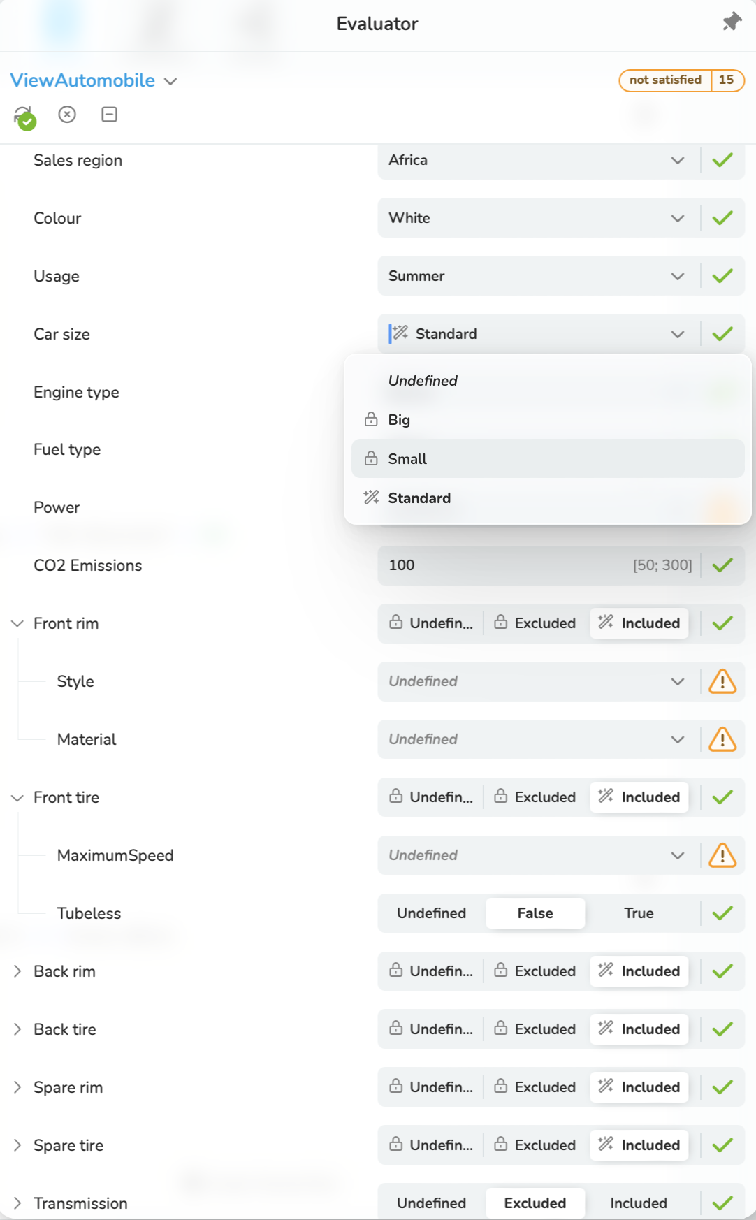This screenshot has height=1220, width=756.
Task: Click warning icon next to Style
Action: (722, 681)
